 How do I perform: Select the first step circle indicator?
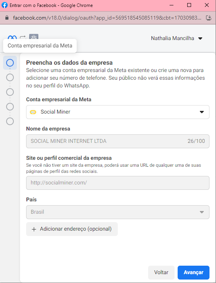point(10,63)
